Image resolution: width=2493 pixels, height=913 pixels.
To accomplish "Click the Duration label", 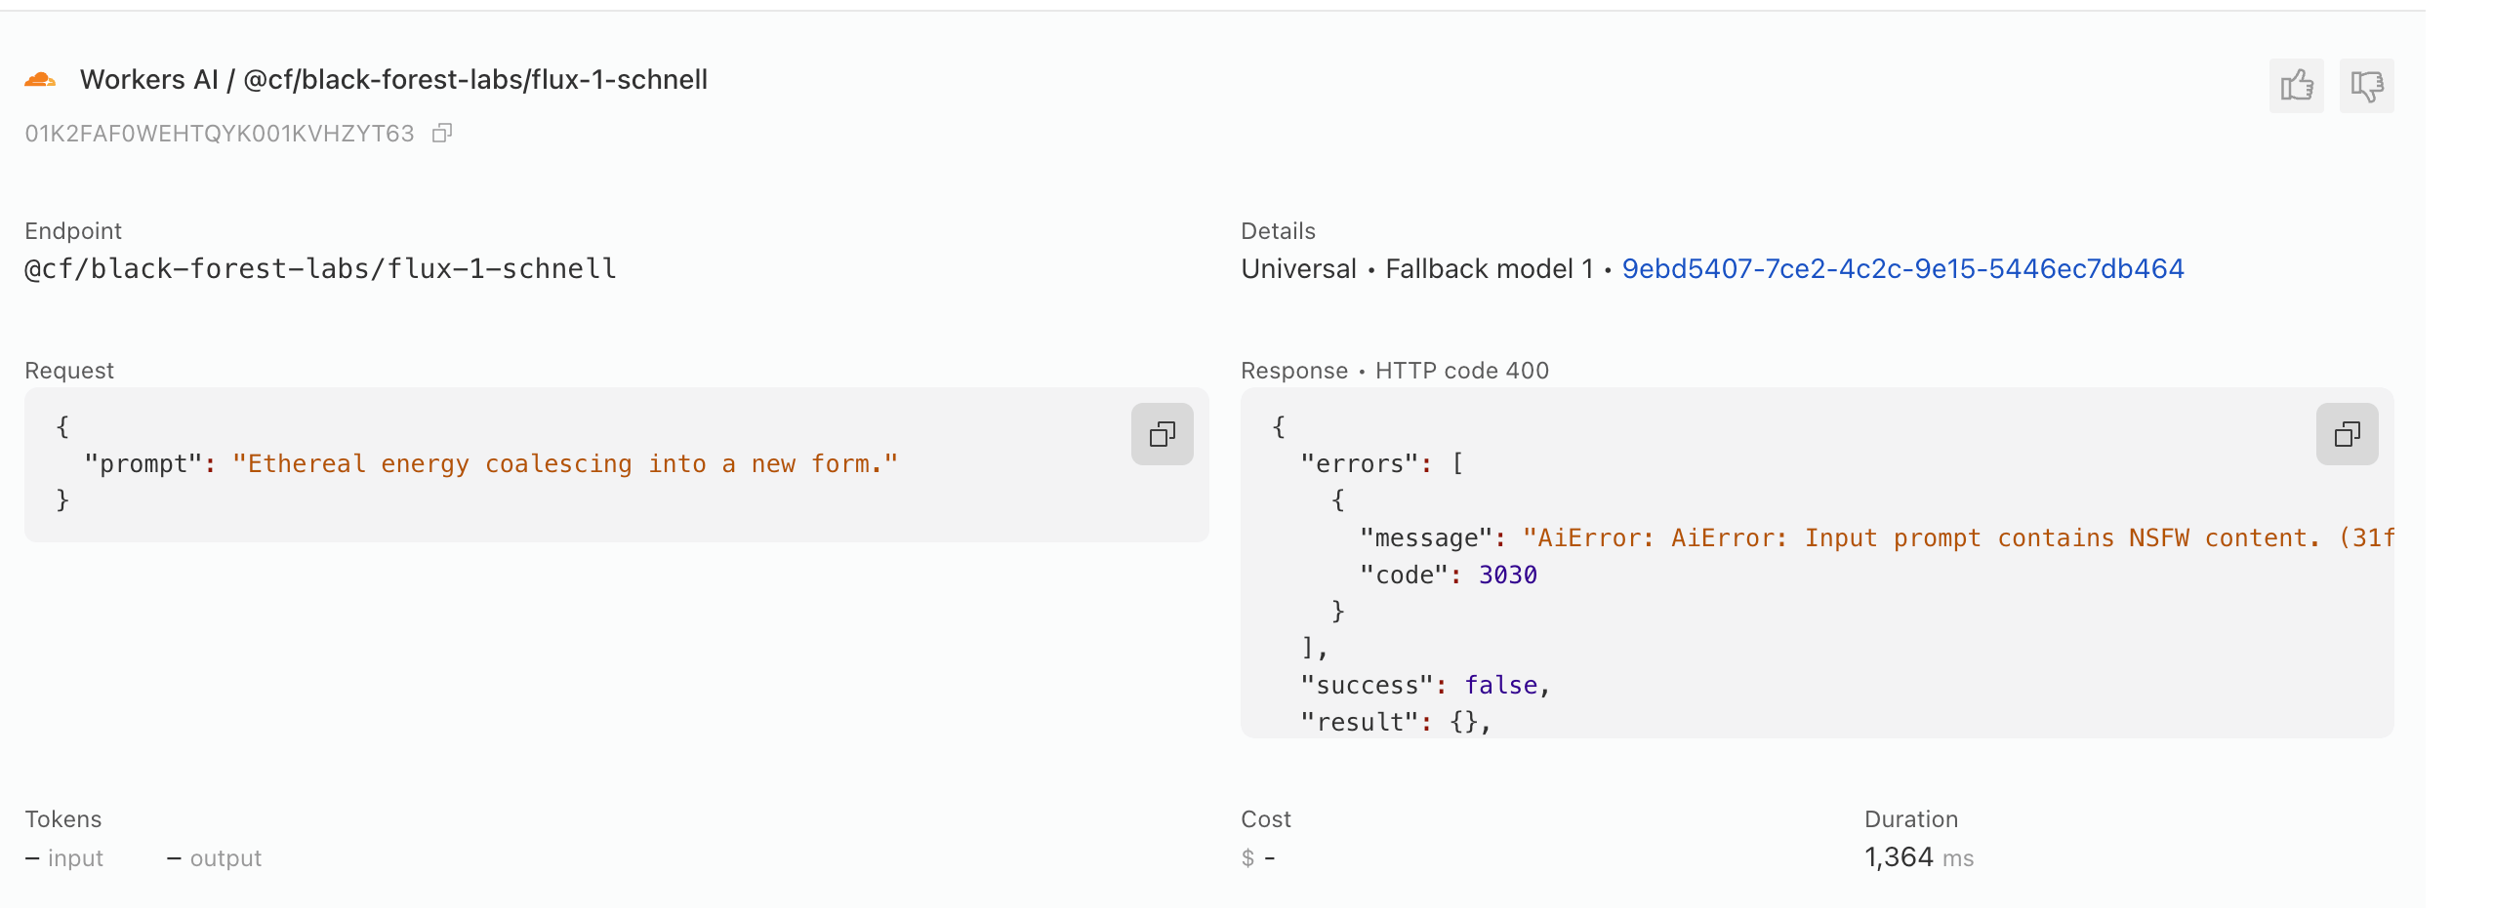I will tap(1911, 819).
